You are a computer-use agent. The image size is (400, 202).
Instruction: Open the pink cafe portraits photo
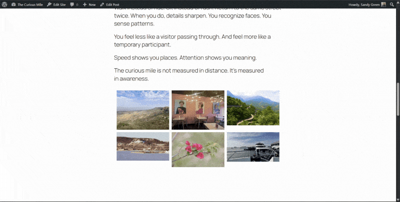pos(197,110)
